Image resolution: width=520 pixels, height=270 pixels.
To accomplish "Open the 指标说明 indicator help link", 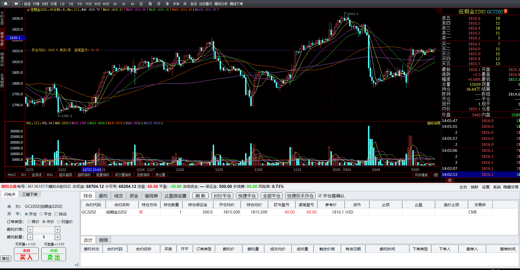I will pyautogui.click(x=433, y=123).
